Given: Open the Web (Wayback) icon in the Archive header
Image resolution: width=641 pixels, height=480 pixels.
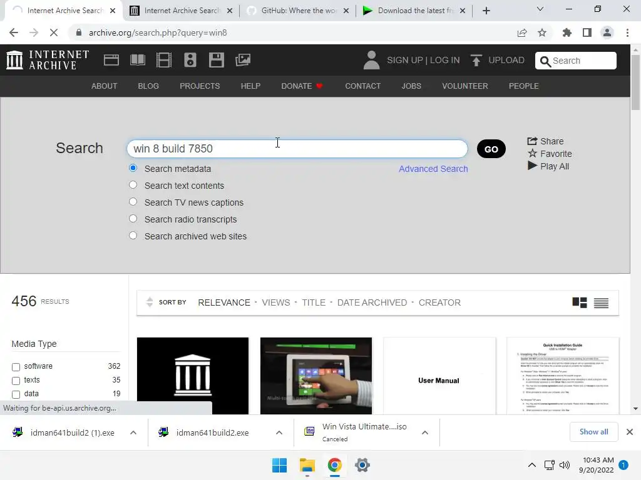Looking at the screenshot, I should tap(111, 60).
